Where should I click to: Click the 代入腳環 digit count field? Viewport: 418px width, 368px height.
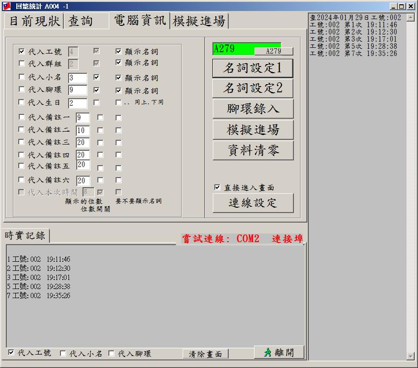77,90
